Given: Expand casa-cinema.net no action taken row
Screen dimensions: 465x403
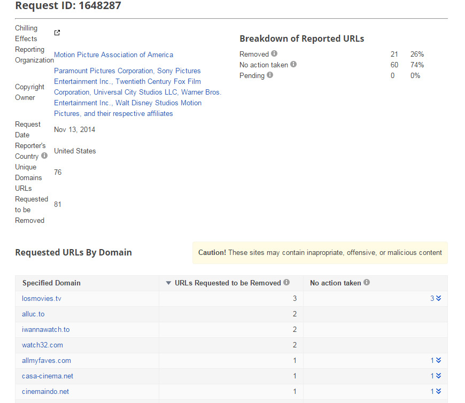Looking at the screenshot, I should click(438, 376).
